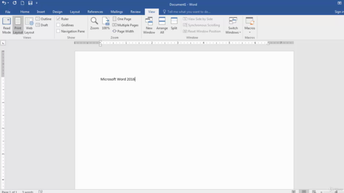Screen dimensions: 344x193
Task: Open the Zoom dialog magnifier
Action: 95,24
